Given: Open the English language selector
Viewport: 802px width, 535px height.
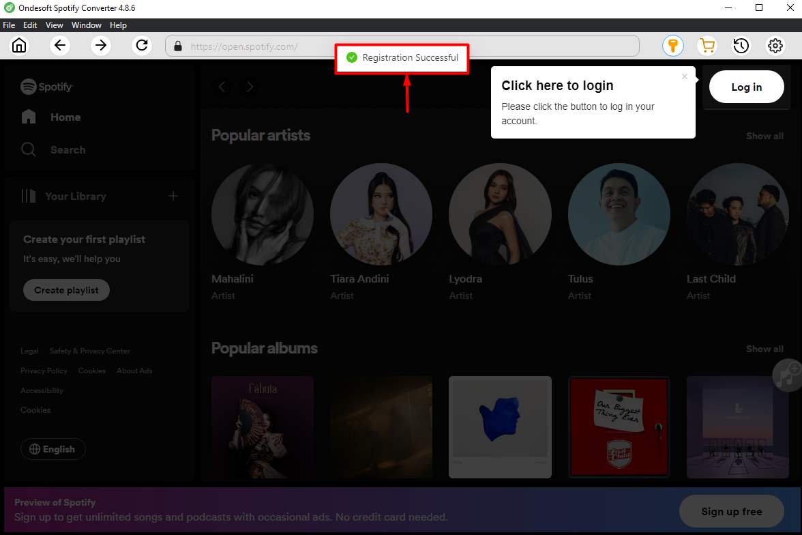Looking at the screenshot, I should [x=53, y=449].
